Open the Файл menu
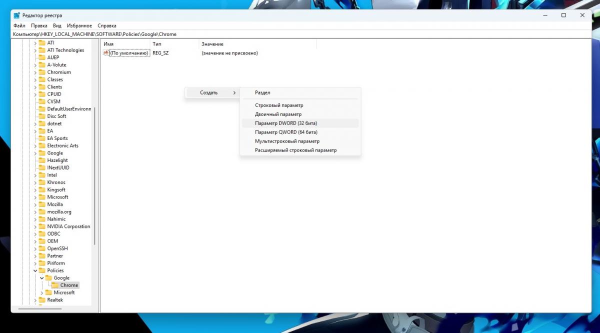Viewport: 600px width, 333px height. 19,25
